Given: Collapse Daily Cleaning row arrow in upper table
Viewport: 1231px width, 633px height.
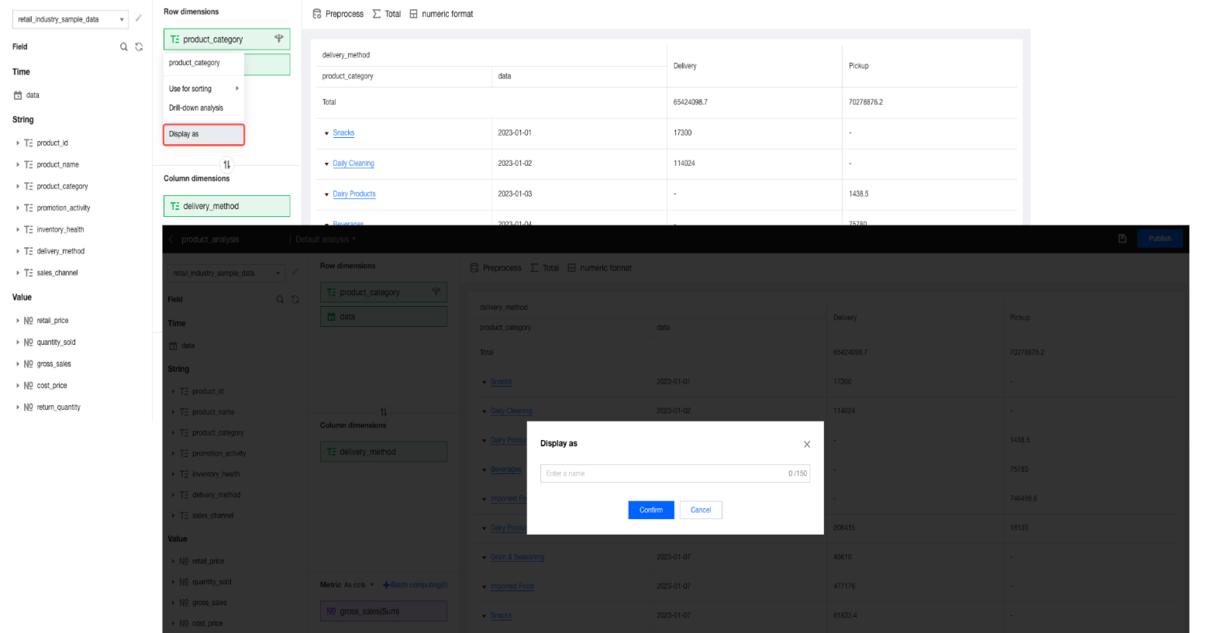Looking at the screenshot, I should pyautogui.click(x=326, y=164).
